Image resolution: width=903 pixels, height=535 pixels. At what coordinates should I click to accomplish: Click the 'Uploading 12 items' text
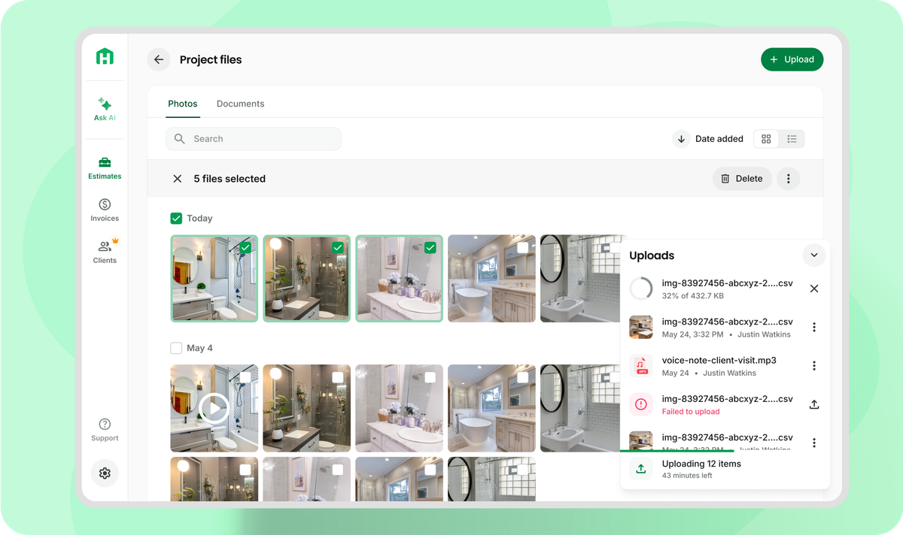tap(701, 464)
